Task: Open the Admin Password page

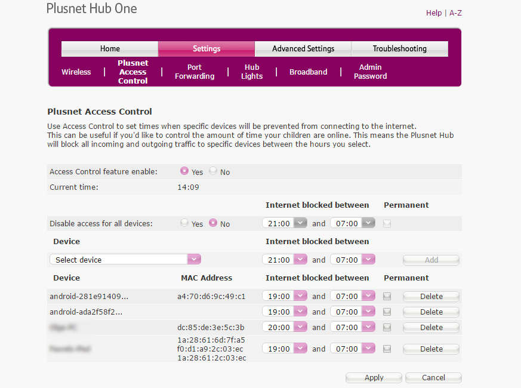Action: [x=370, y=72]
